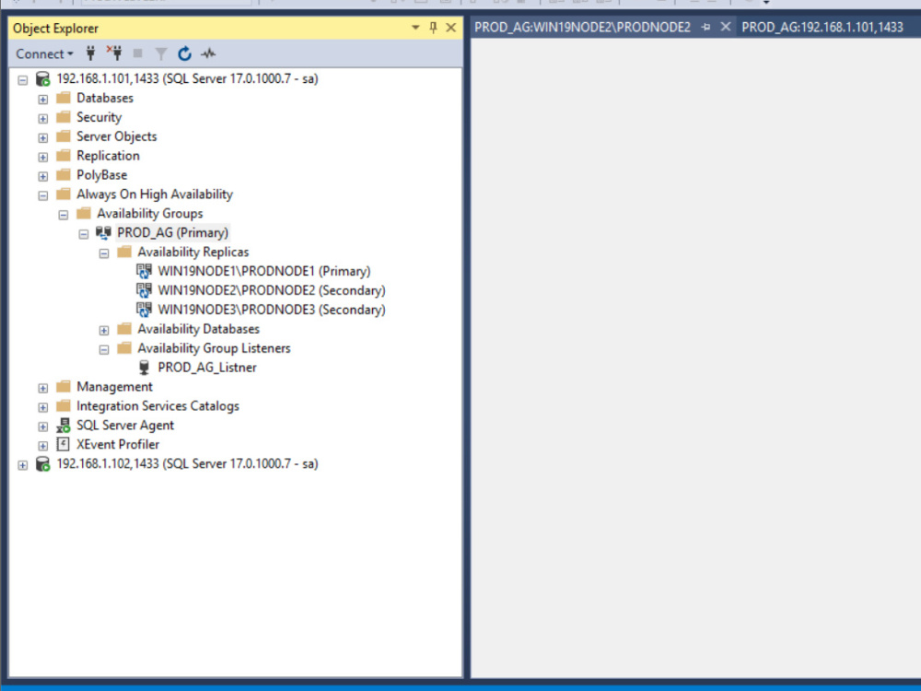The image size is (921, 691).
Task: Click the SQL Server Agent icon
Action: [64, 426]
